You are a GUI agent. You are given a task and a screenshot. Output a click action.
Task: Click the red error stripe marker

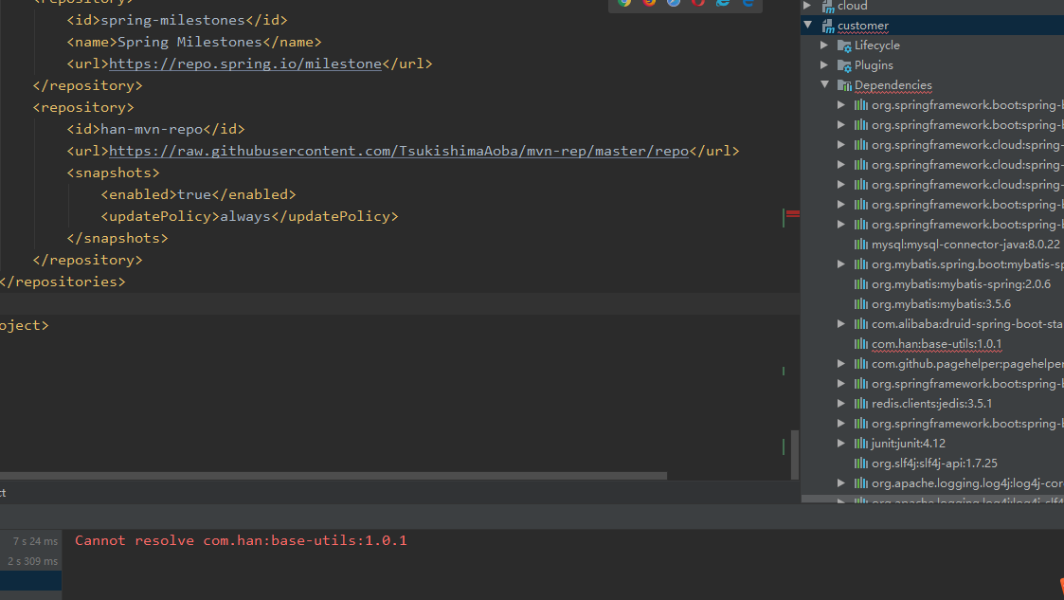pos(793,214)
